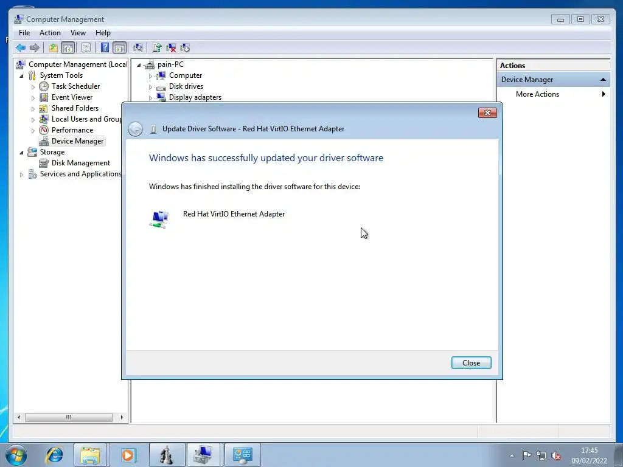Click the network tray icon
623x467 pixels.
(541, 455)
